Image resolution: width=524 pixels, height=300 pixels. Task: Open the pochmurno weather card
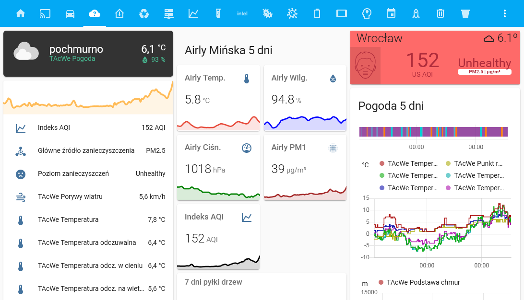coord(88,54)
